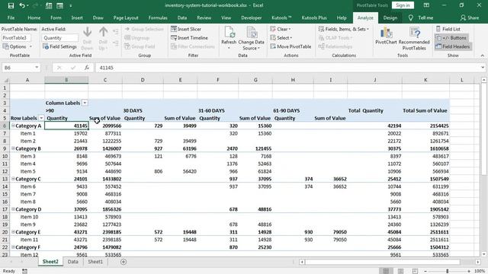Viewport: 488px width, 274px height.
Task: Click the PivotTable Name input field
Action: [16, 38]
